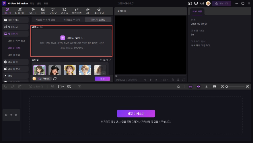This screenshot has width=253, height=143.
Task: Select the 세부 사항 details tab
Action: (x=197, y=11)
